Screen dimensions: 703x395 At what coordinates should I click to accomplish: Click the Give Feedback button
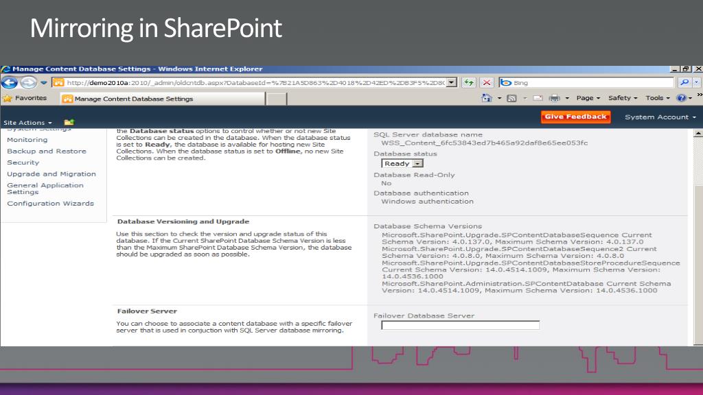[x=576, y=117]
